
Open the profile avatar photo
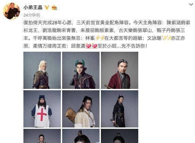coord(12,11)
